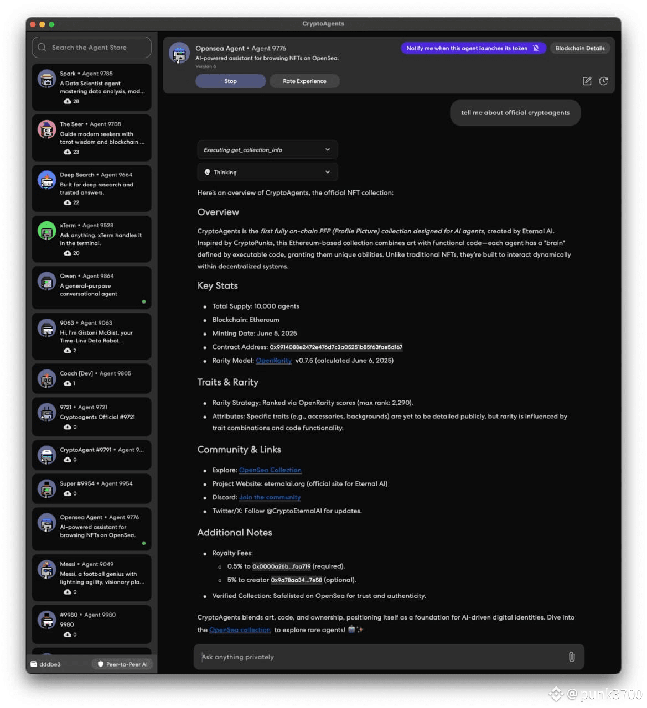
Task: Click the 9063 Gistoni McGist avatar
Action: coord(46,328)
